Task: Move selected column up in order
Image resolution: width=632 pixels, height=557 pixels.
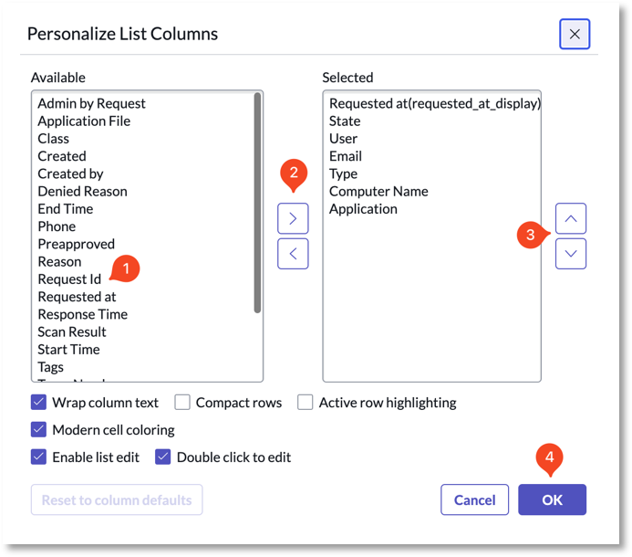Action: coord(570,218)
